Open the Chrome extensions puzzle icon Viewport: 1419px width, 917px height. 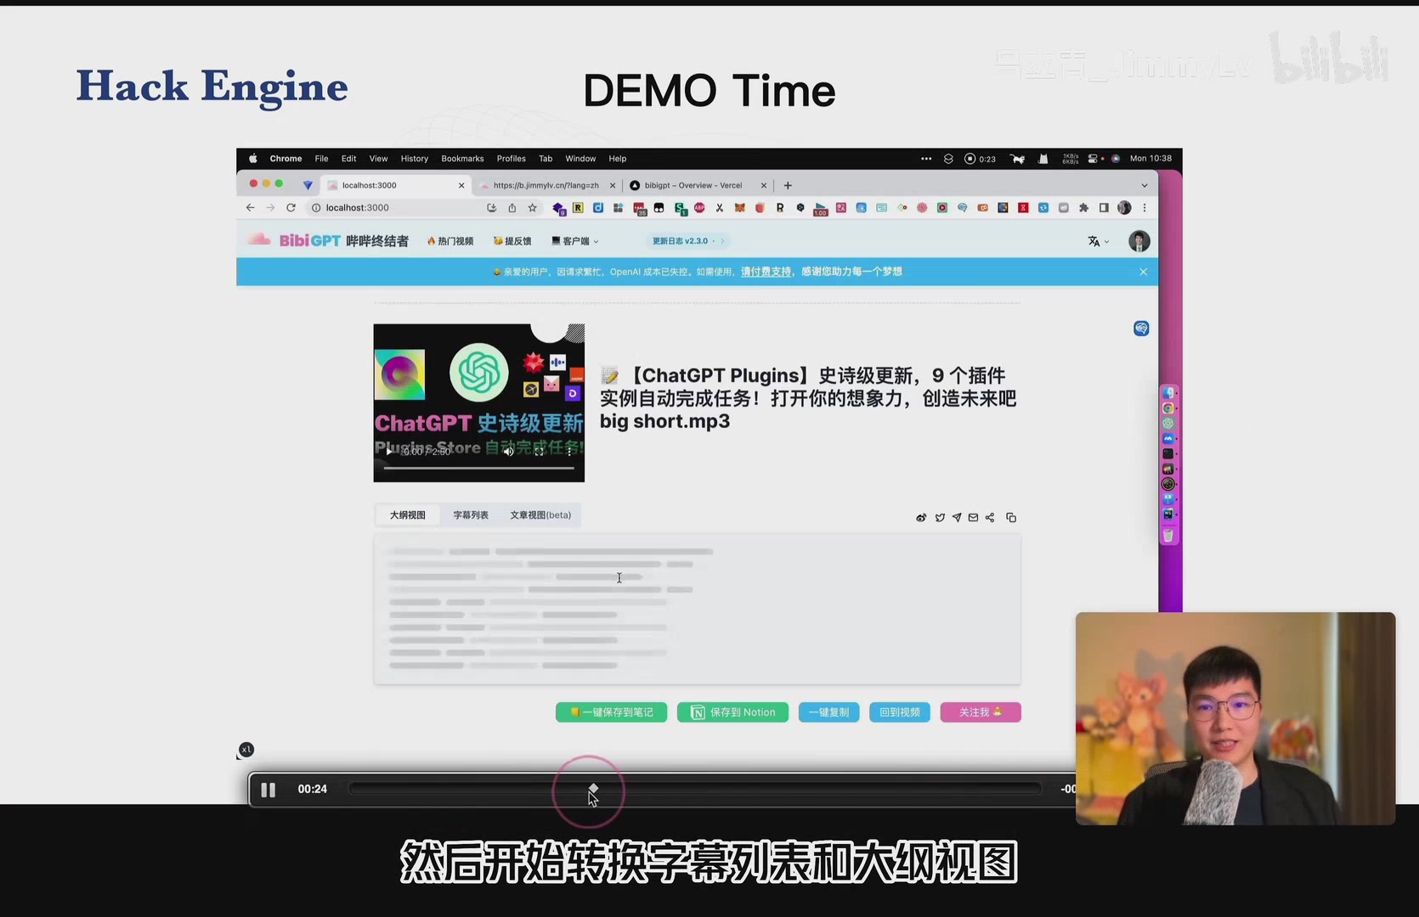1083,208
